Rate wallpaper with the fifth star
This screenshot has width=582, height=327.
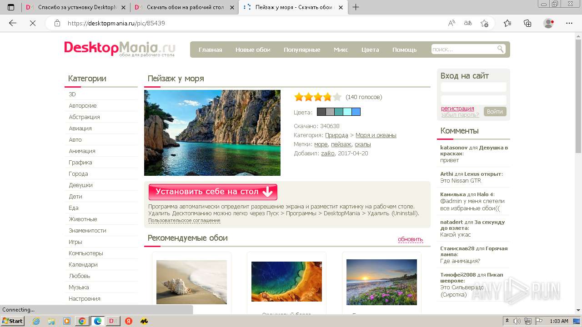pyautogui.click(x=337, y=97)
